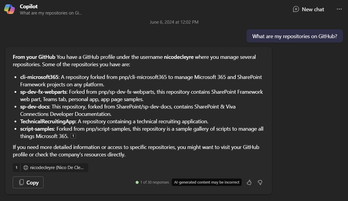Open the nicodecleyre reference link
The image size is (348, 201).
coord(57,168)
